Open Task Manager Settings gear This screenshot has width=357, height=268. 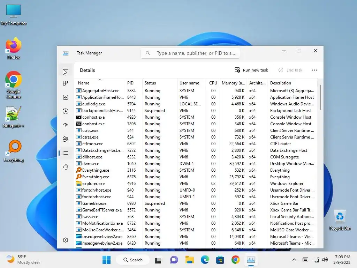66,240
